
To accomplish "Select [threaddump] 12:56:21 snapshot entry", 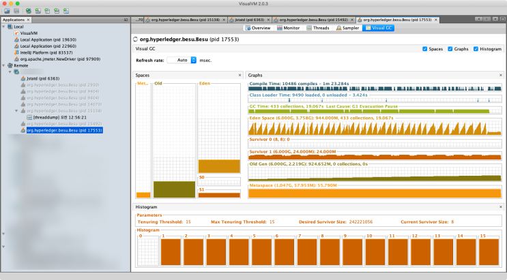I will tap(59, 117).
